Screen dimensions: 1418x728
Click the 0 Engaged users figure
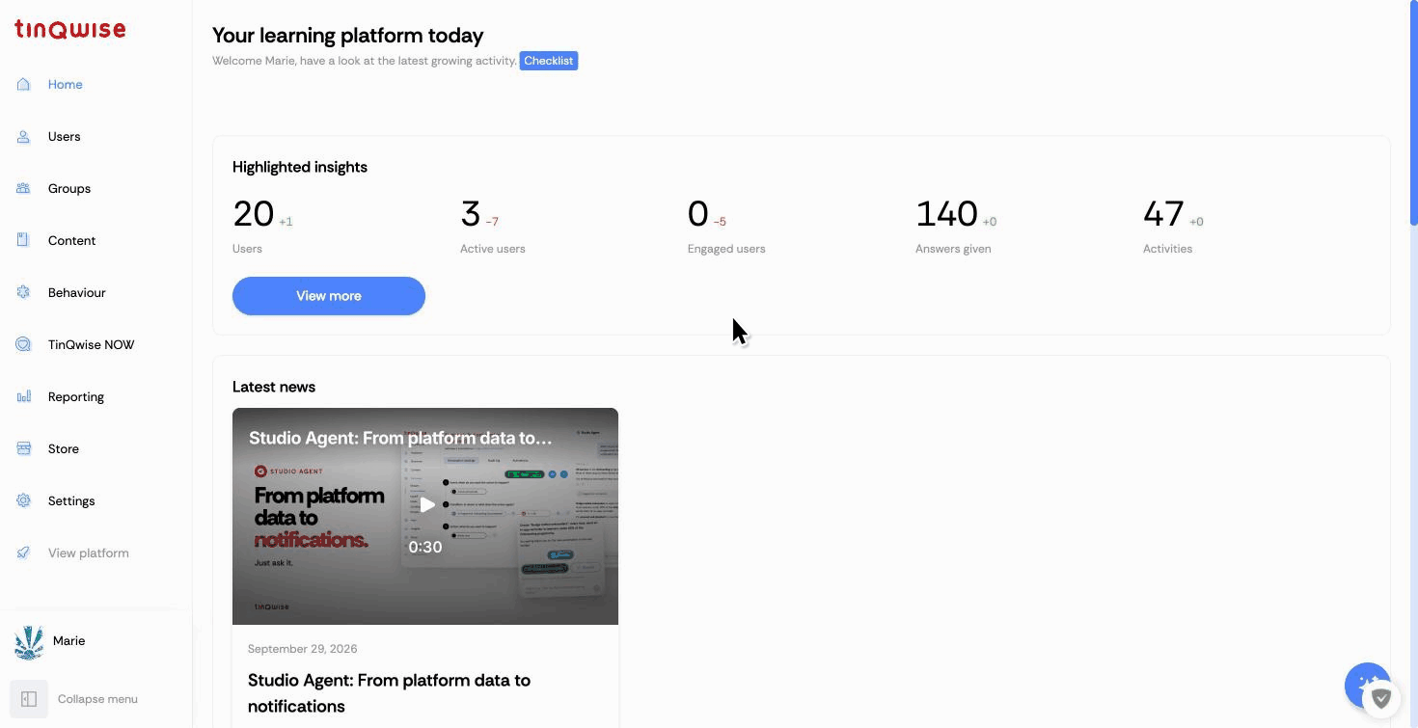point(698,214)
